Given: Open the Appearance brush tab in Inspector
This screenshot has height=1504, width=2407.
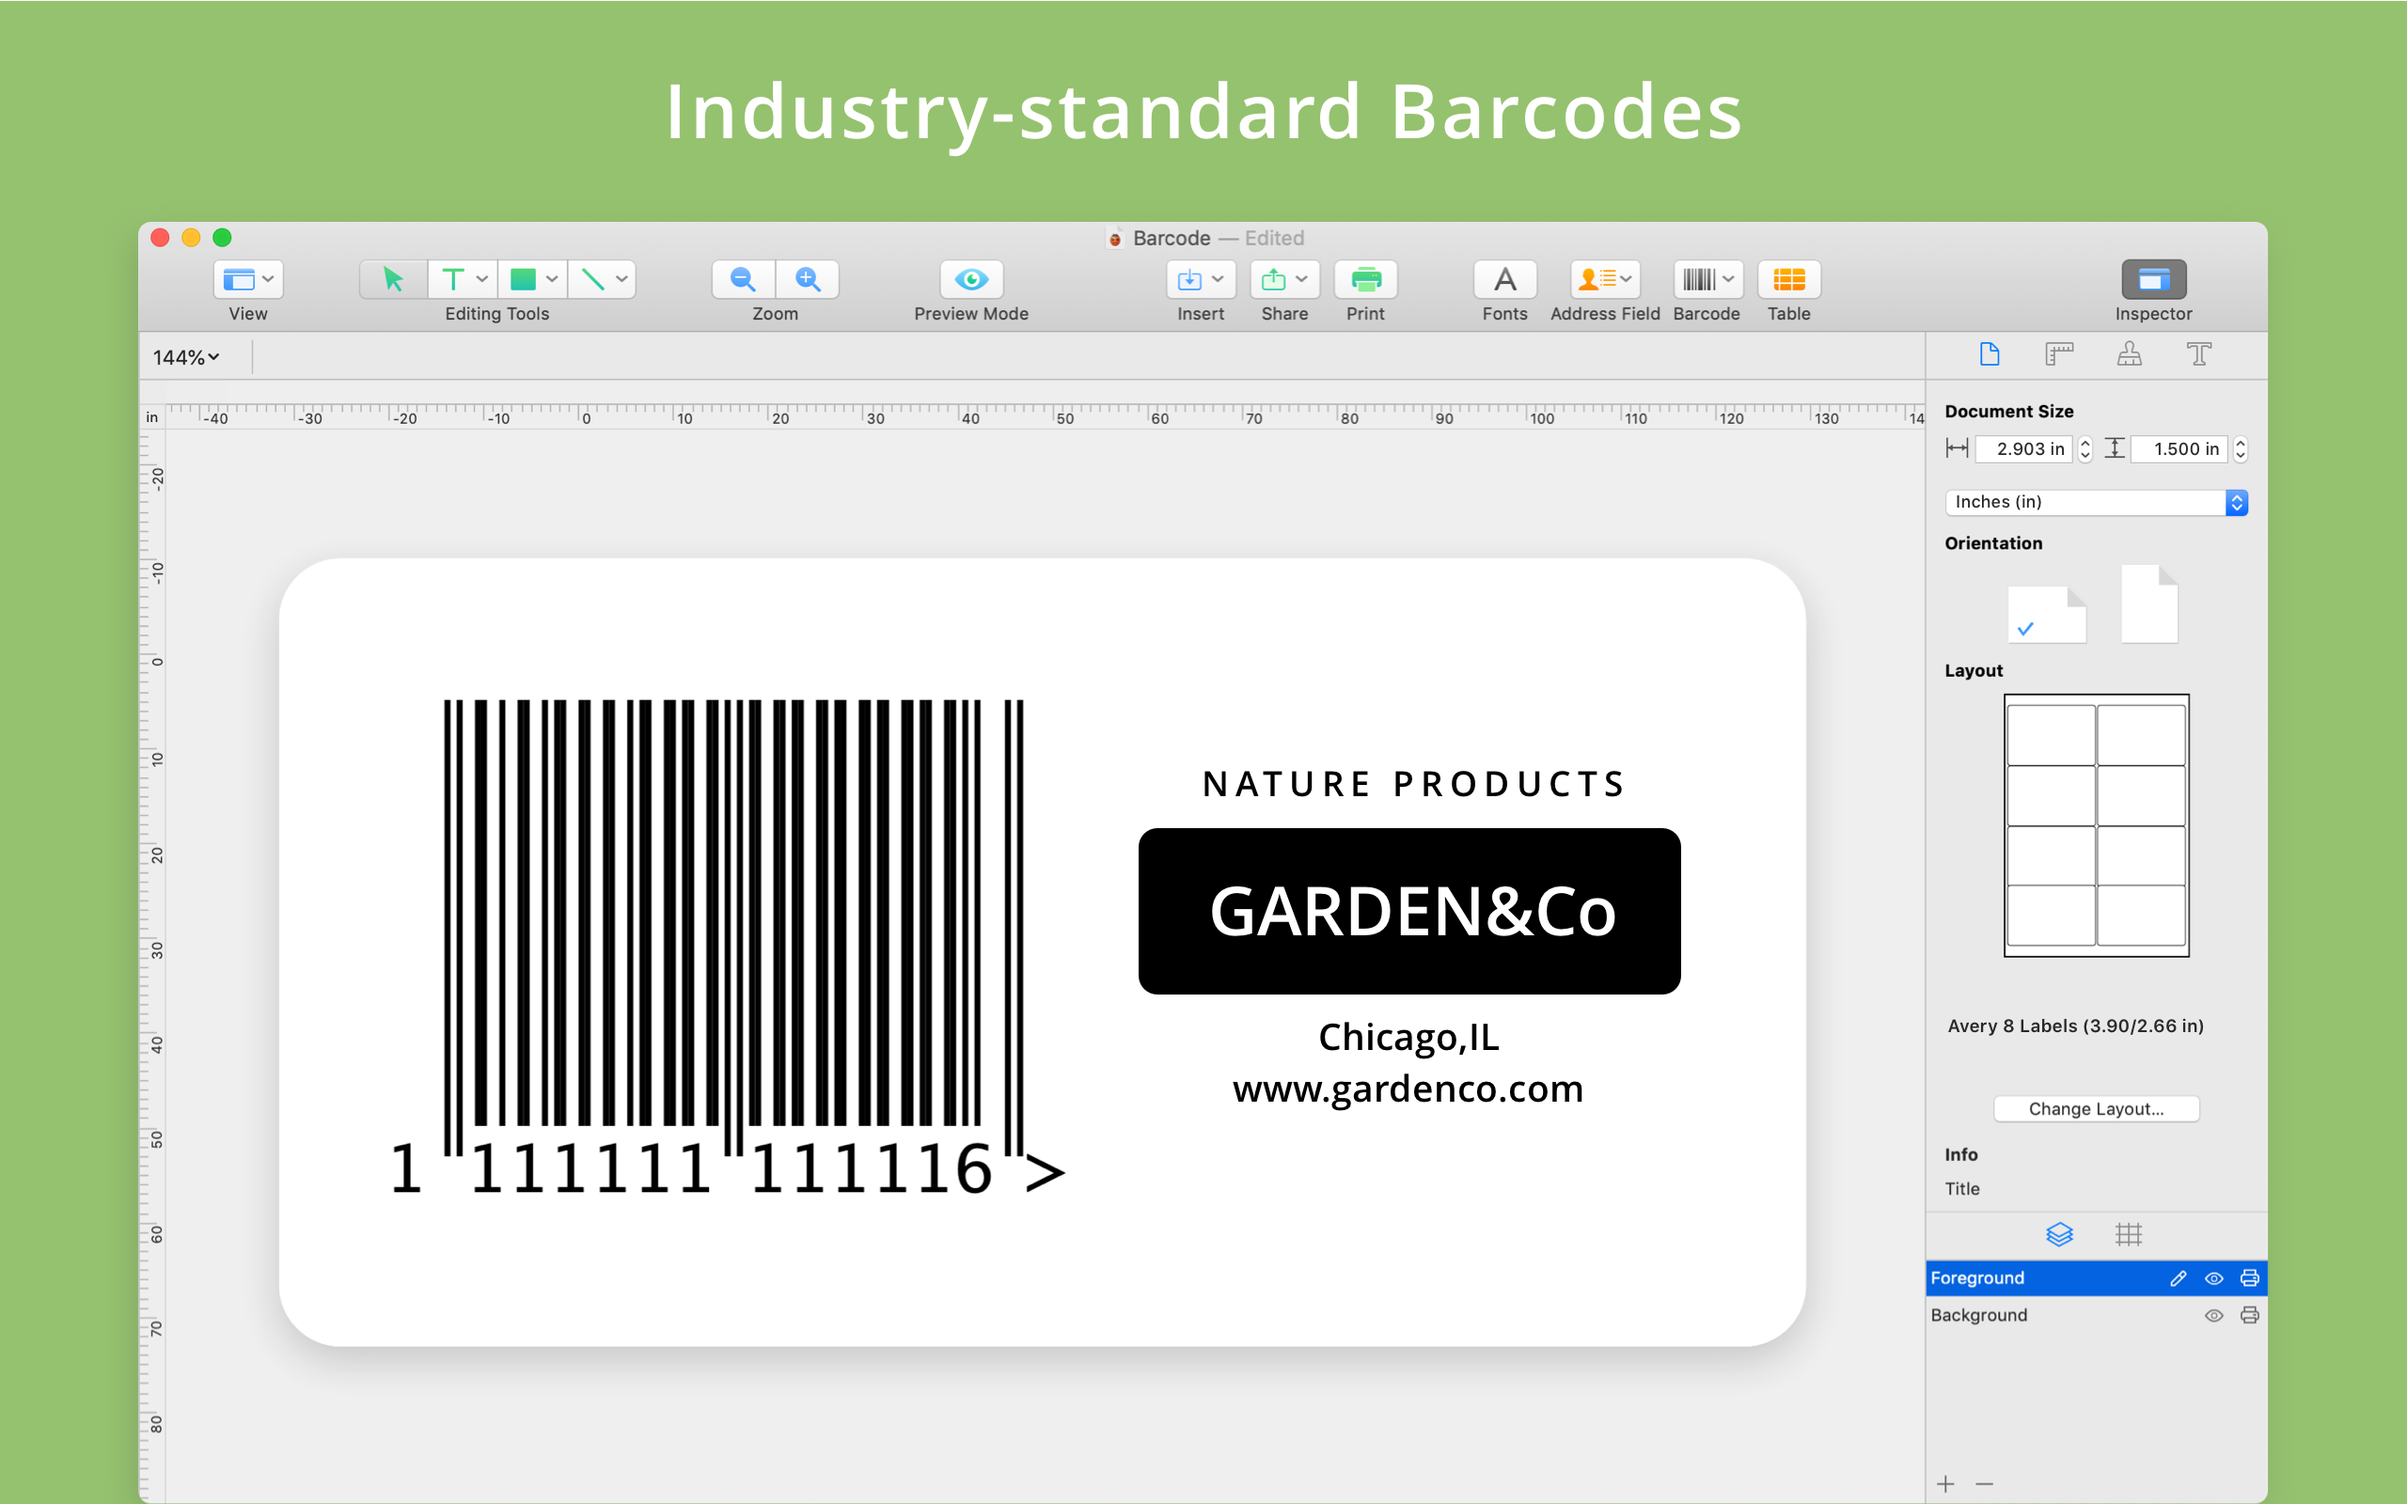Looking at the screenshot, I should point(2129,354).
